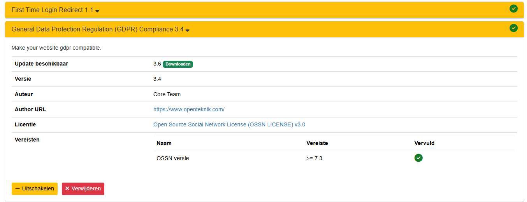527x202 pixels.
Task: Click green check icon on GDPR Compliance header
Action: pyautogui.click(x=513, y=28)
